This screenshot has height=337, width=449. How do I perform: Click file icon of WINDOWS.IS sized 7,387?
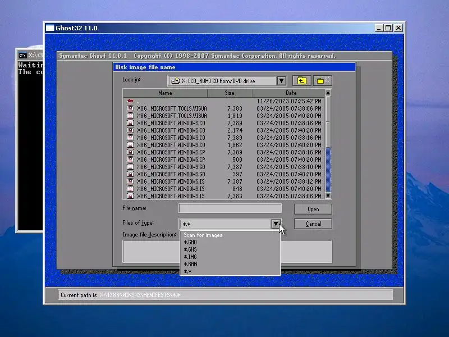(130, 181)
